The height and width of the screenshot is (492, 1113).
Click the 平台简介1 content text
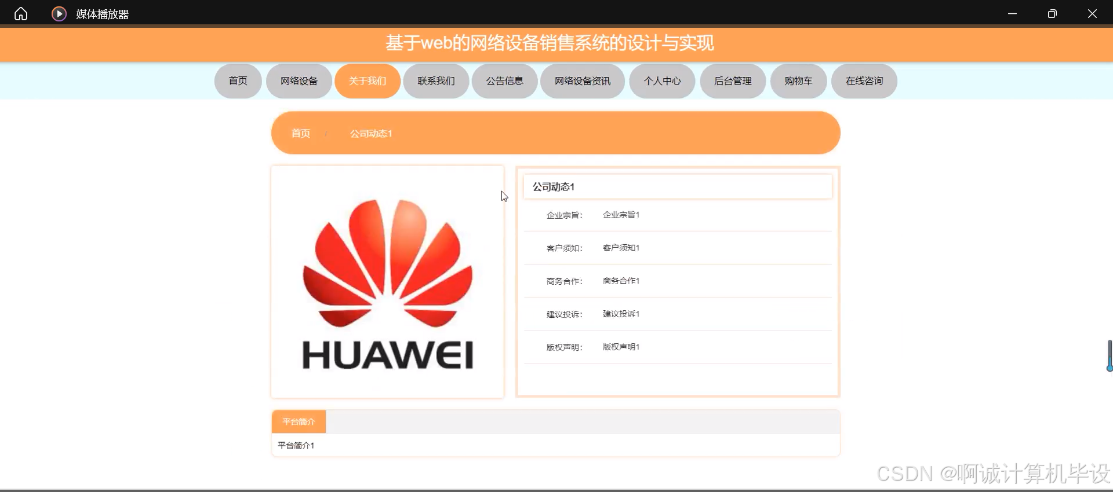pos(296,445)
